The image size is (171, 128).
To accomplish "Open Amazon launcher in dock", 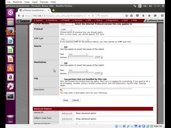I will [x=10, y=78].
